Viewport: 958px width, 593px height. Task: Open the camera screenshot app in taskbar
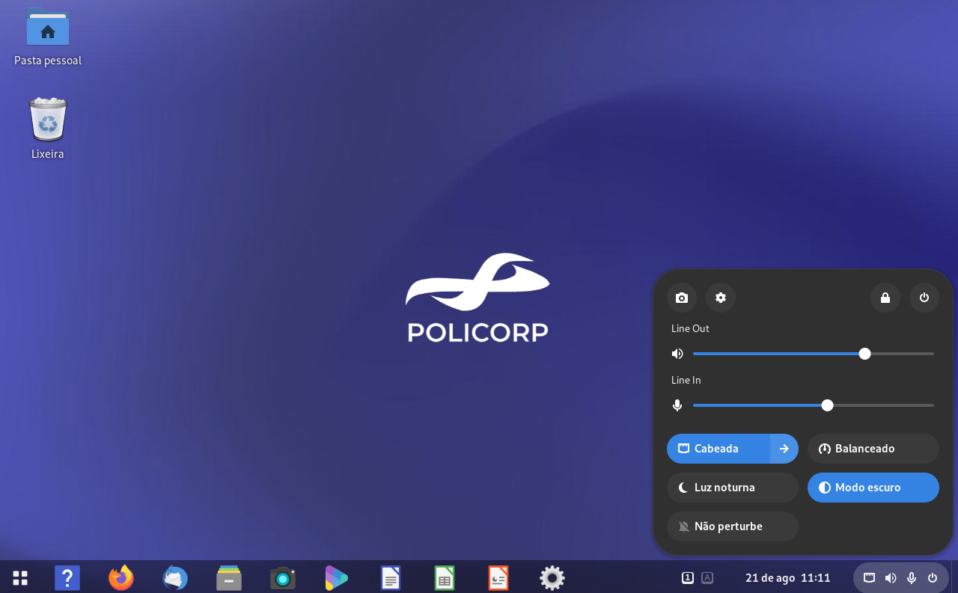(x=283, y=577)
